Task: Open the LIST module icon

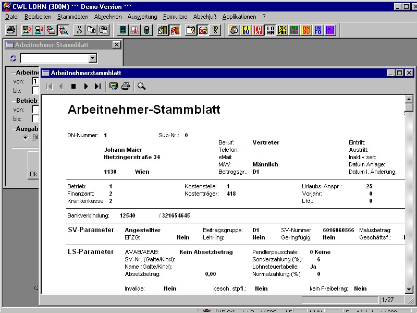Action: (x=294, y=30)
